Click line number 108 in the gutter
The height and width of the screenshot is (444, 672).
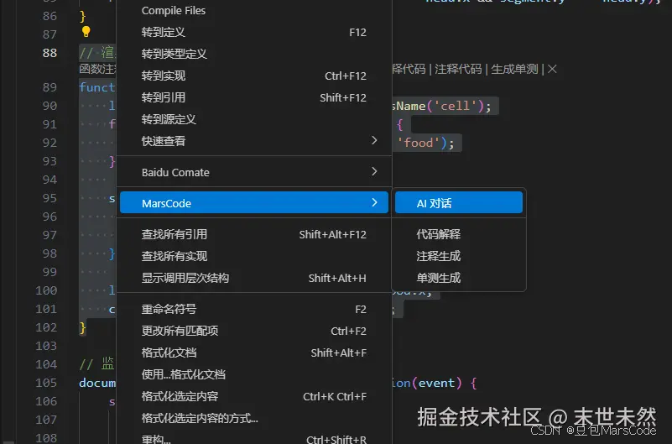(46, 438)
